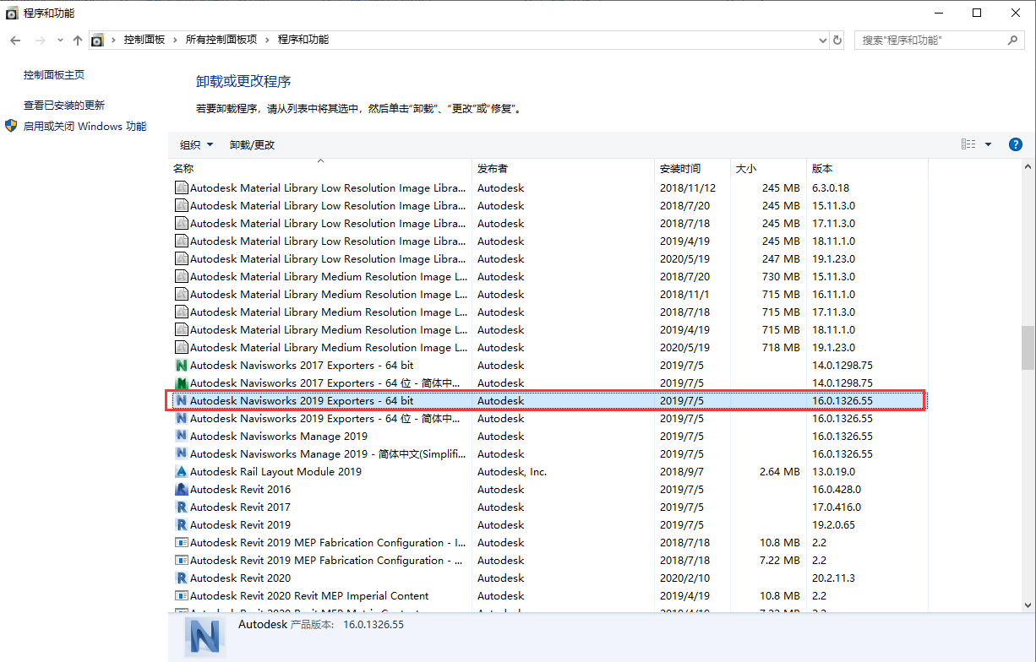The width and height of the screenshot is (1036, 662).
Task: Sort by the 名称 column header
Action: [320, 168]
